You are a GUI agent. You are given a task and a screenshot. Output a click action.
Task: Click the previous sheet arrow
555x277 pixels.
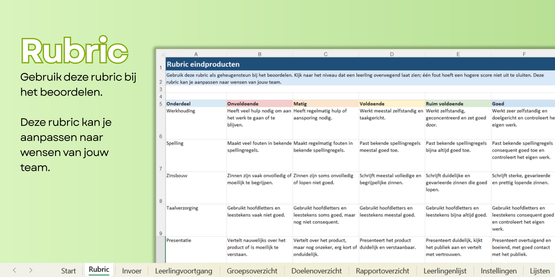point(14,271)
